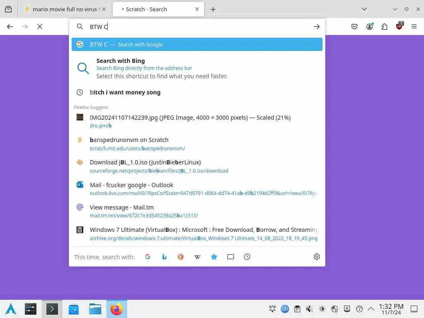424x318 pixels.
Task: Open 'banspedrunonvm on Scratch' suggestion
Action: pyautogui.click(x=197, y=144)
